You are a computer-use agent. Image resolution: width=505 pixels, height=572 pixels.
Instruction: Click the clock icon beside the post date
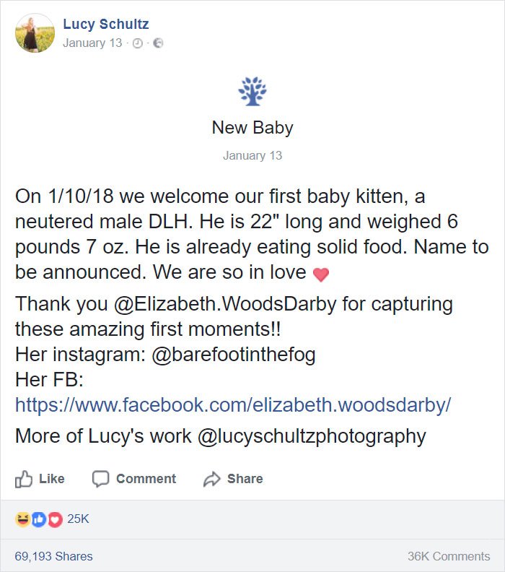[139, 43]
